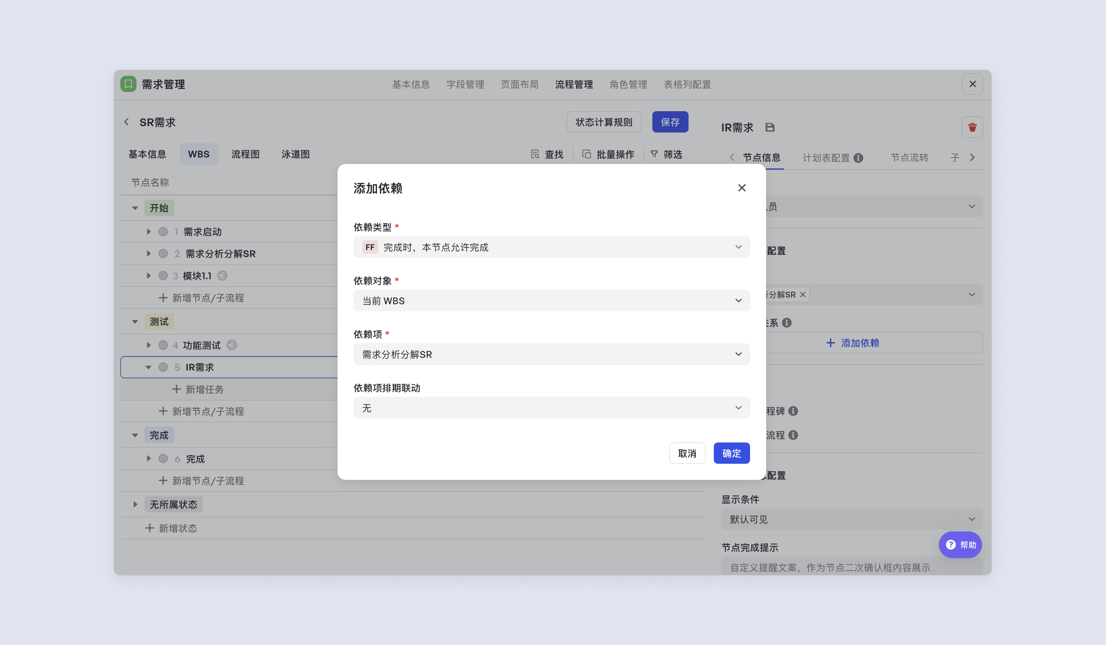Screen dimensions: 1106x645
Task: Select the 计划表配置 tab
Action: [826, 158]
